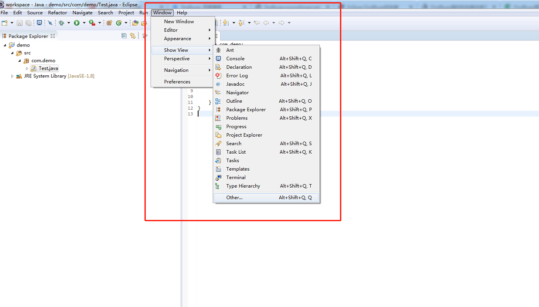Select Test.java in Package Explorer
Image resolution: width=539 pixels, height=307 pixels.
47,68
